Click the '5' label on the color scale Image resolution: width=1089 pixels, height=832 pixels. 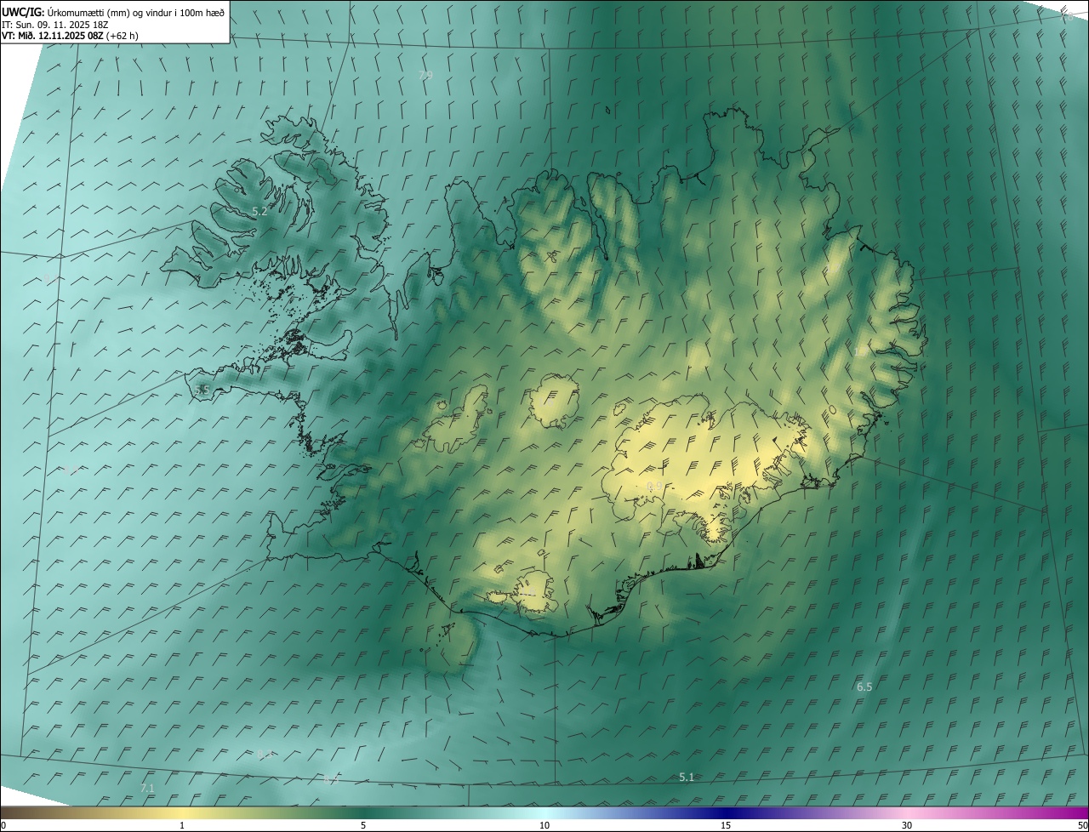363,825
